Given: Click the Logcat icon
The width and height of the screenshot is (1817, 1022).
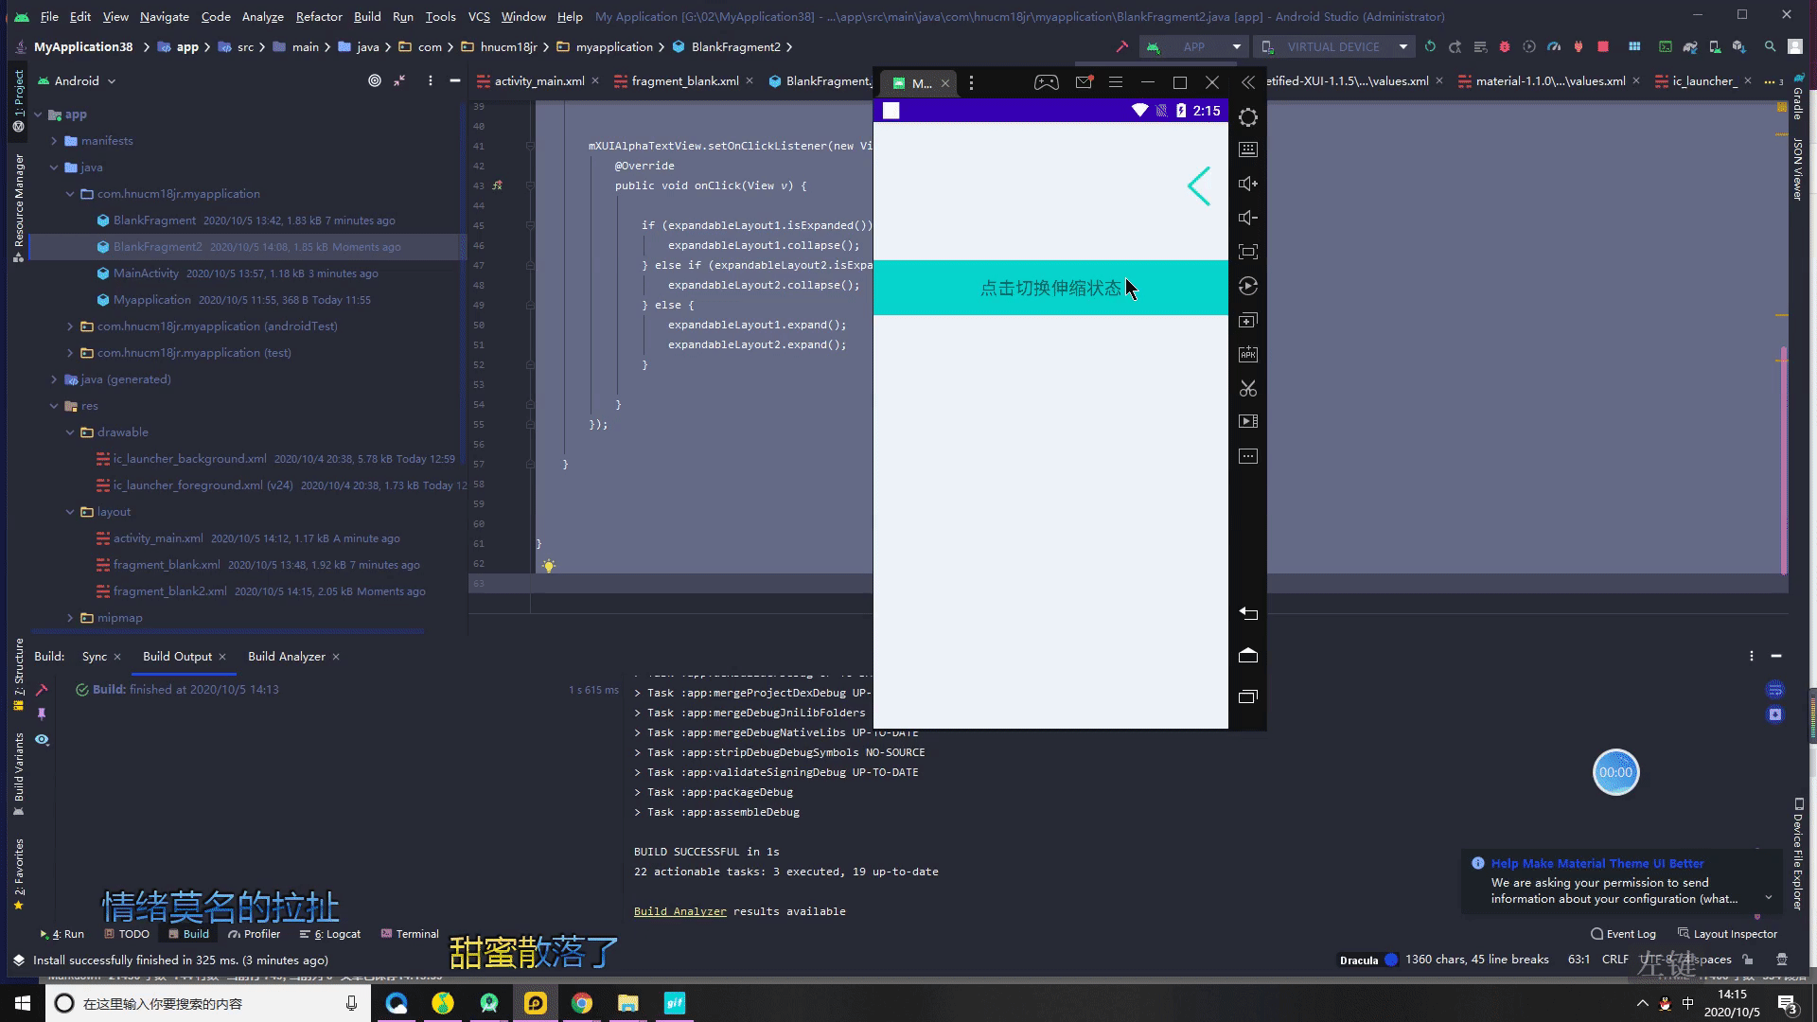Looking at the screenshot, I should 324,932.
